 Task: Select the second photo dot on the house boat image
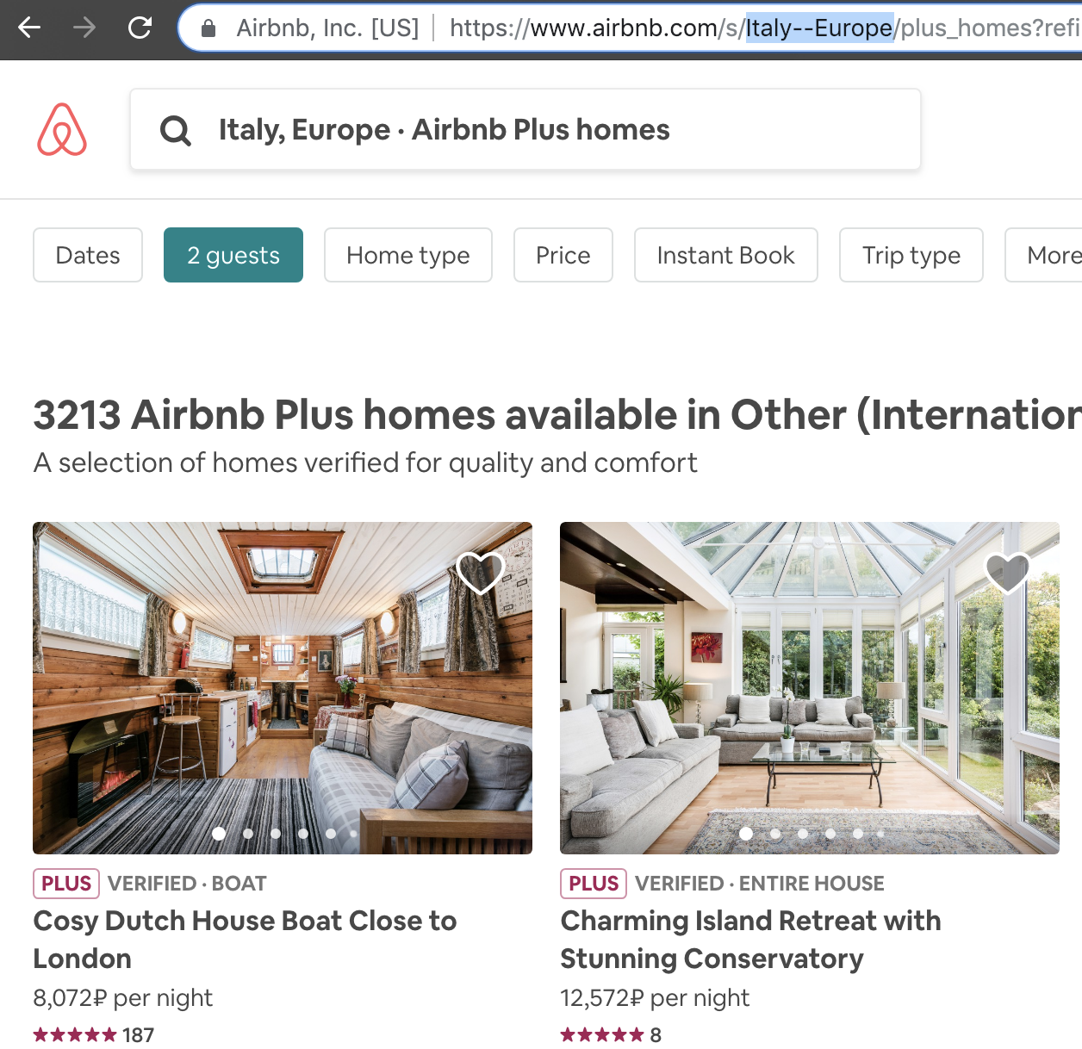(248, 833)
